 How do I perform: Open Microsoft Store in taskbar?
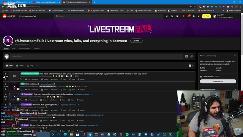[x=77, y=134]
